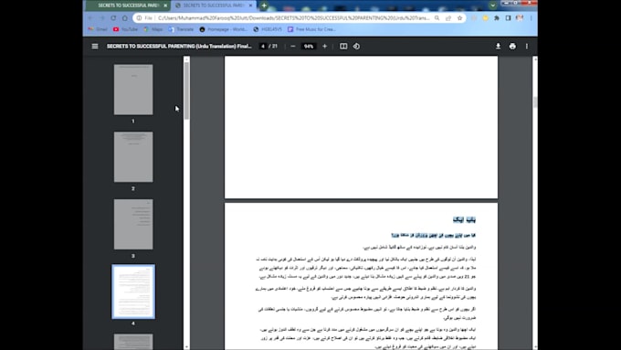Bookmark this page with the star icon
621x350 pixels.
459,18
